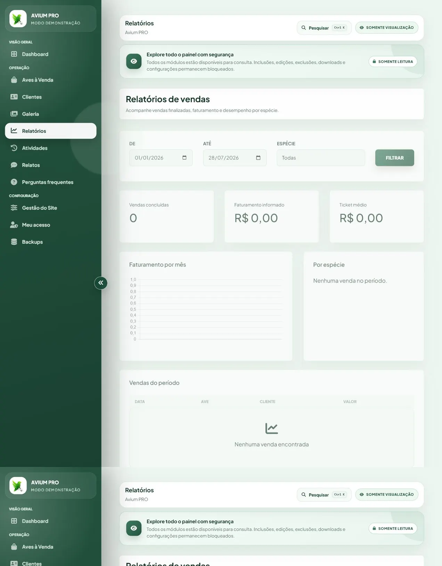Click the Dashboard grid icon in the repeated lower sidebar
This screenshot has height=566, width=442.
[x=14, y=521]
